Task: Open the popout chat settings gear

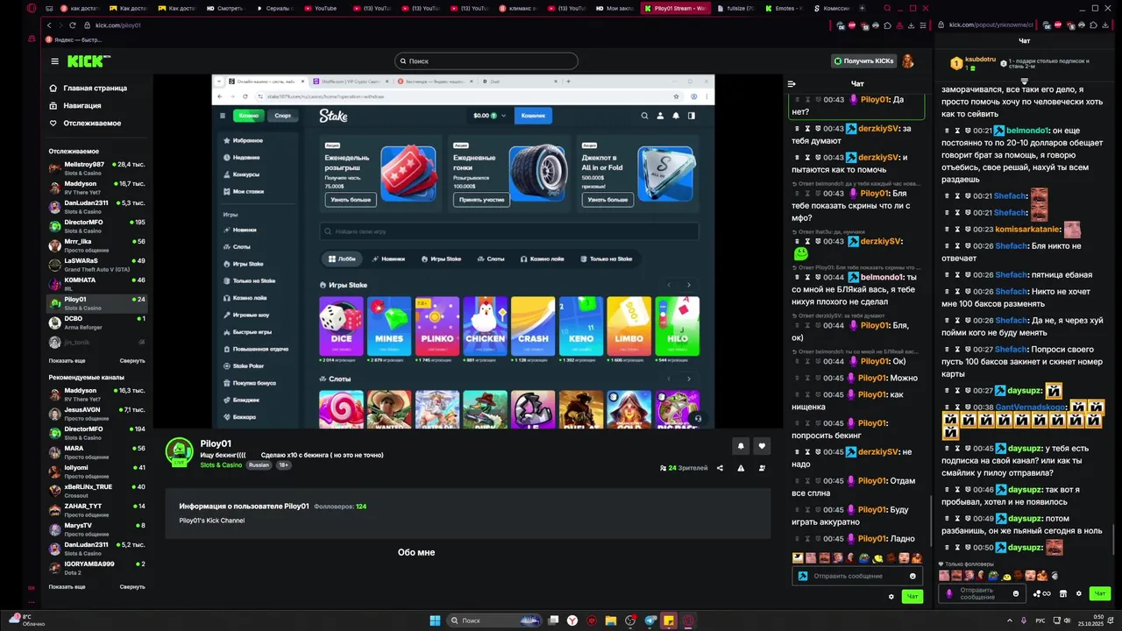Action: click(x=1079, y=593)
